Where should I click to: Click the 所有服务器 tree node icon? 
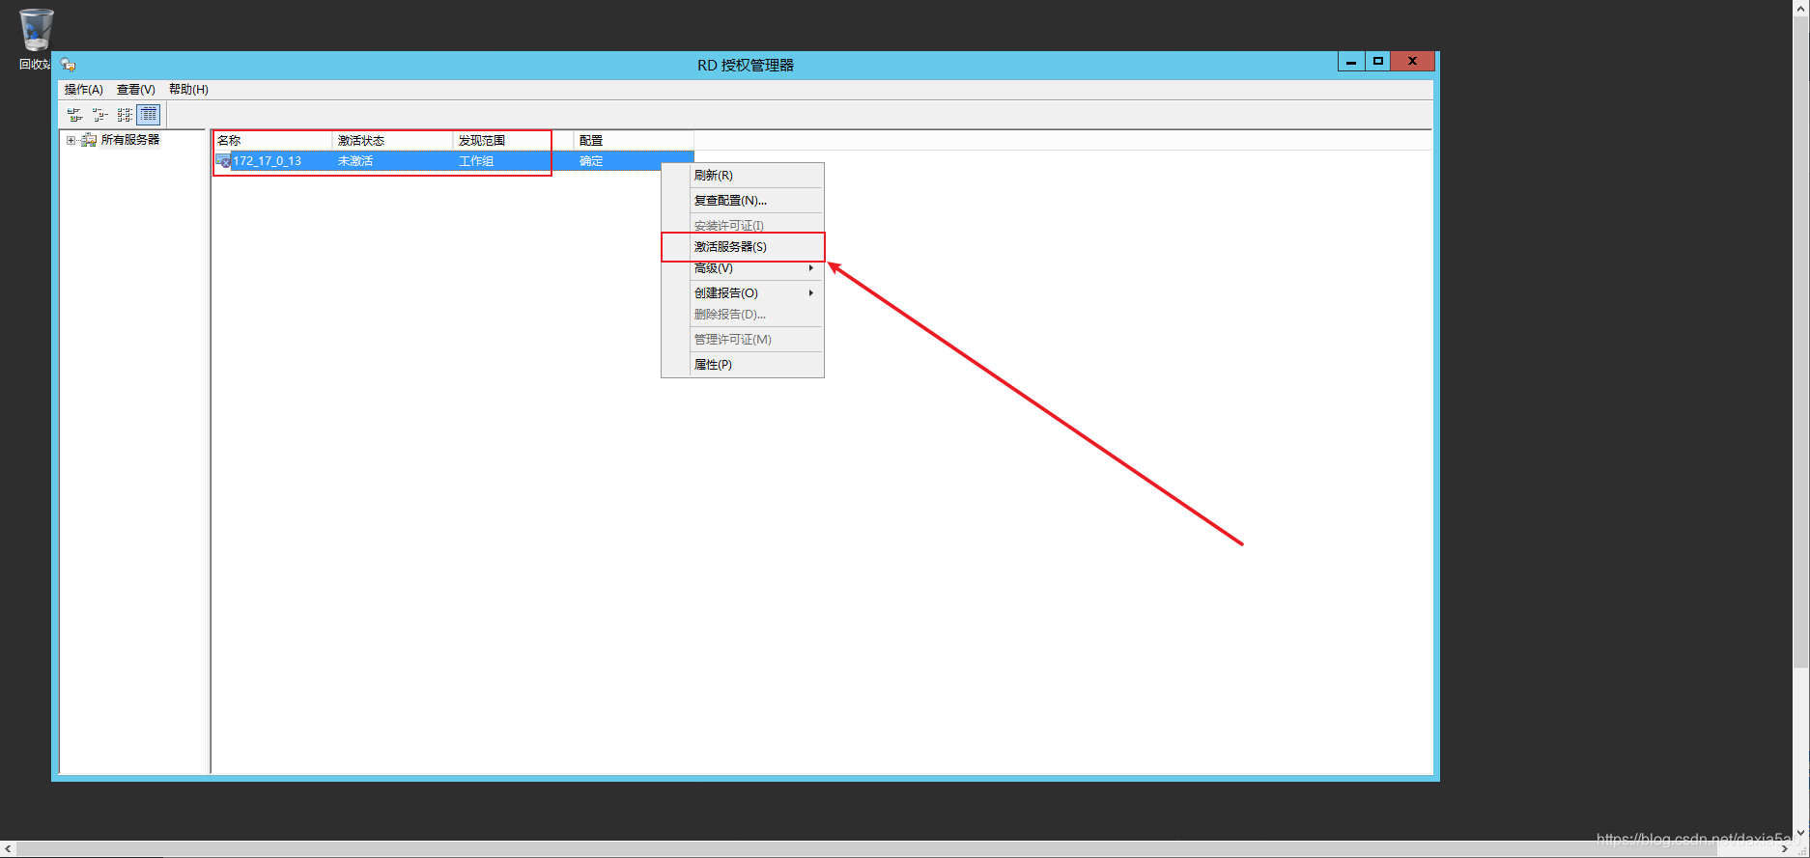pyautogui.click(x=89, y=140)
